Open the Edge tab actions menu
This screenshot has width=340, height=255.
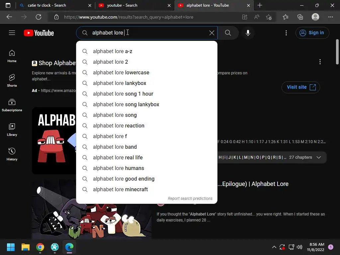(x=8, y=5)
